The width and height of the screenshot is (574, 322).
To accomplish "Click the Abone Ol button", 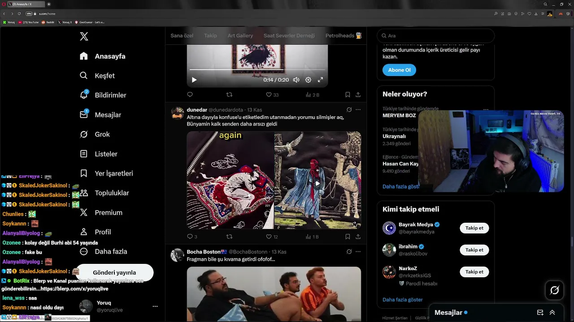I will pyautogui.click(x=399, y=70).
